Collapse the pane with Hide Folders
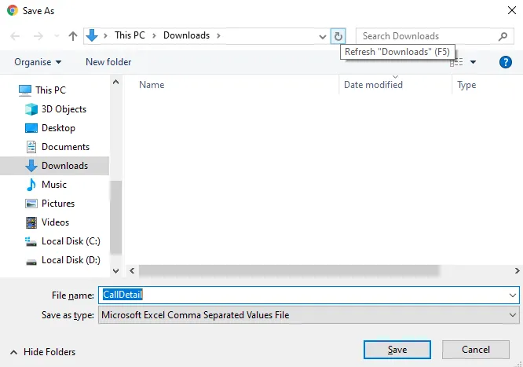The height and width of the screenshot is (367, 523). (42, 352)
